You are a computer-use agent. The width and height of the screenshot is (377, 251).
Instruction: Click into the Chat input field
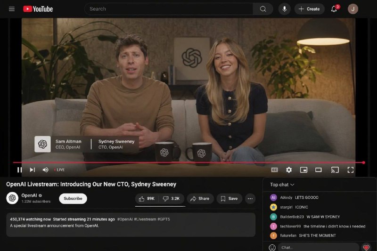pyautogui.click(x=318, y=247)
